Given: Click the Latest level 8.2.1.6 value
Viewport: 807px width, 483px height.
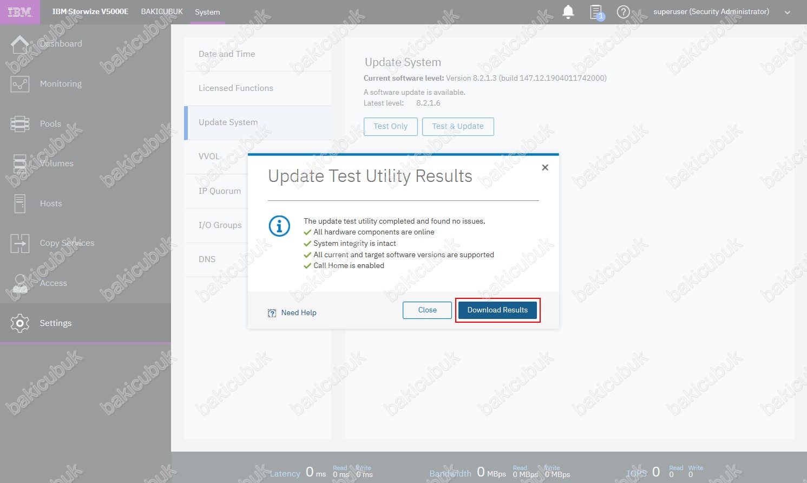Looking at the screenshot, I should (x=428, y=103).
